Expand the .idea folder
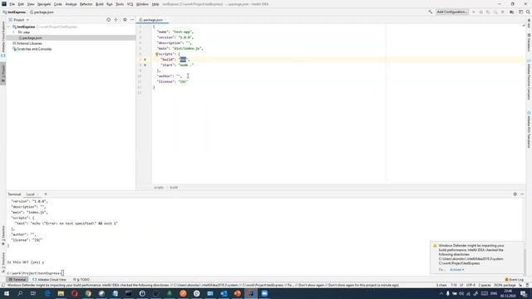532x299 pixels. click(x=14, y=32)
